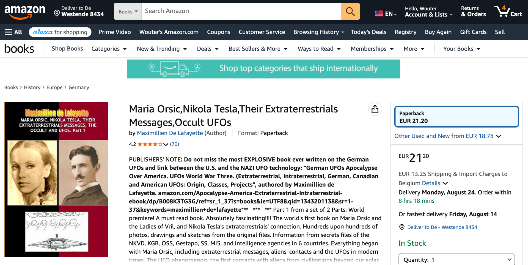Expand shipping Details chevron
The width and height of the screenshot is (528, 265).
pyautogui.click(x=445, y=183)
